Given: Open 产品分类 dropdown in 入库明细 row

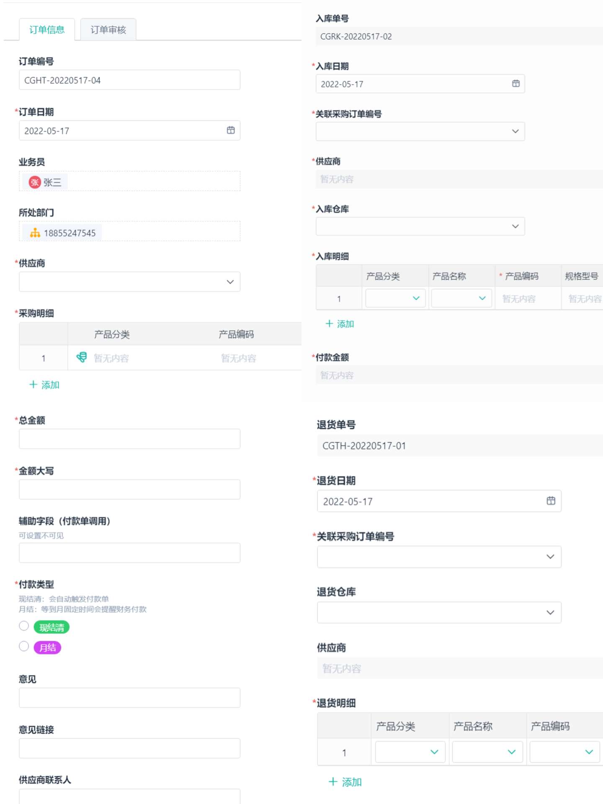Looking at the screenshot, I should click(x=395, y=298).
